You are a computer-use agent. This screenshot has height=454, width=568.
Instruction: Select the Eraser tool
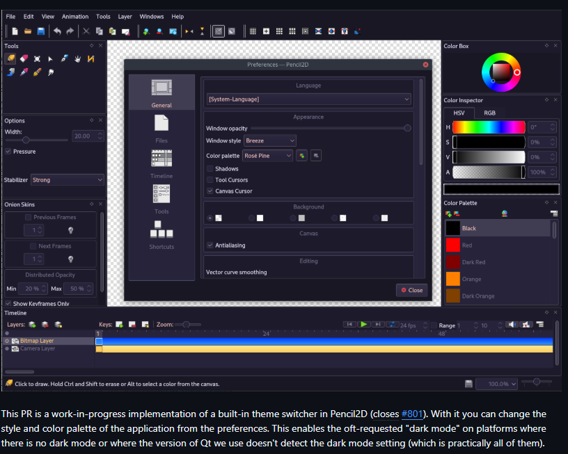click(x=24, y=58)
